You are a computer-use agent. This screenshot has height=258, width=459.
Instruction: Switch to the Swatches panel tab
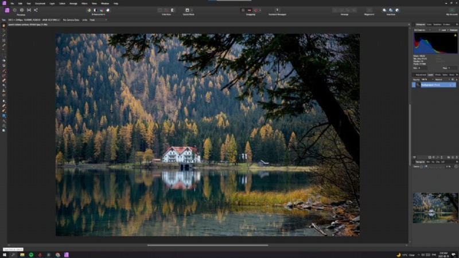coord(437,24)
